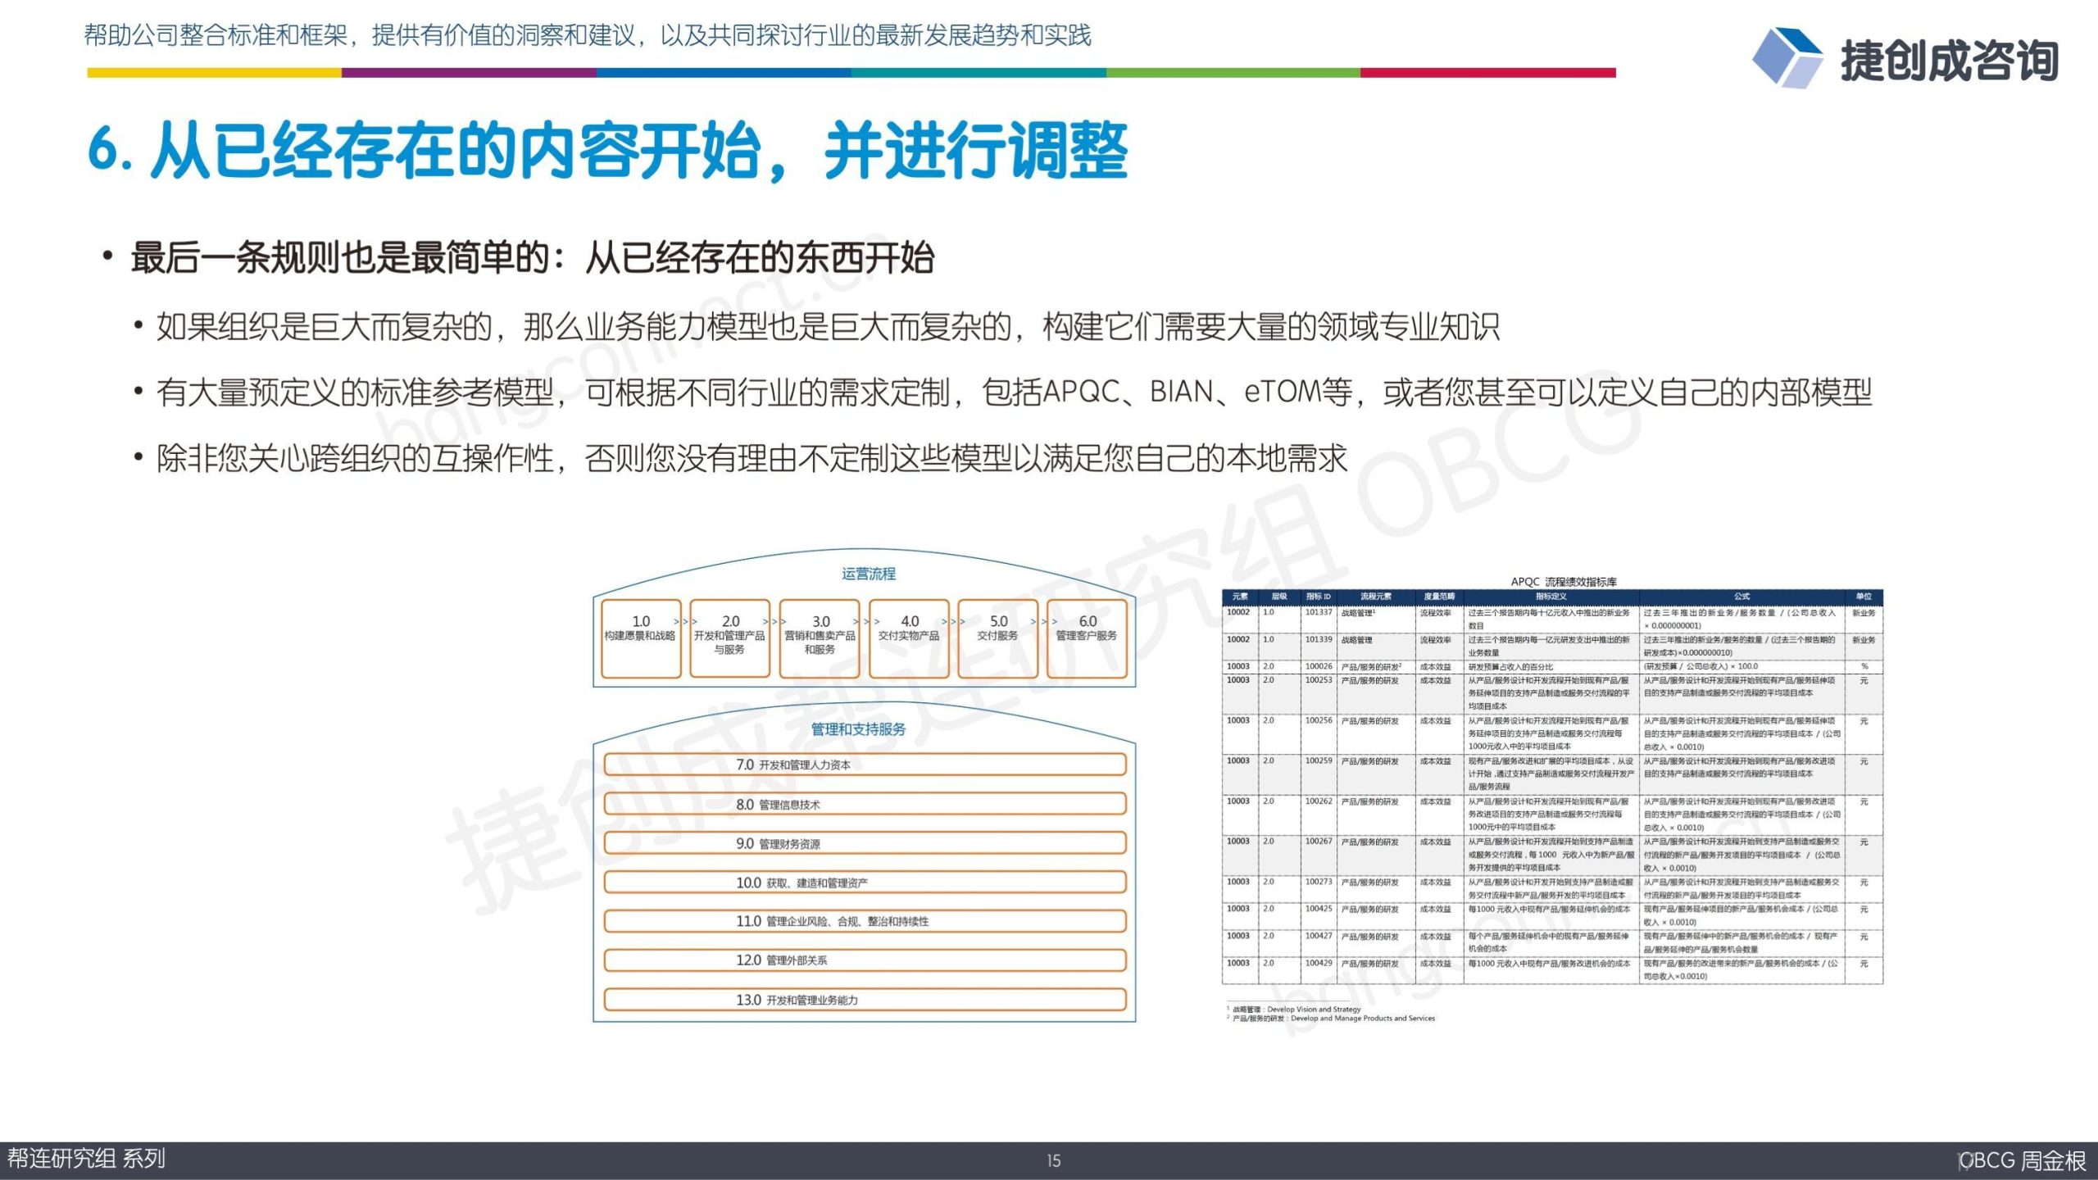
Task: Click the % unit cell in the table
Action: (1864, 666)
